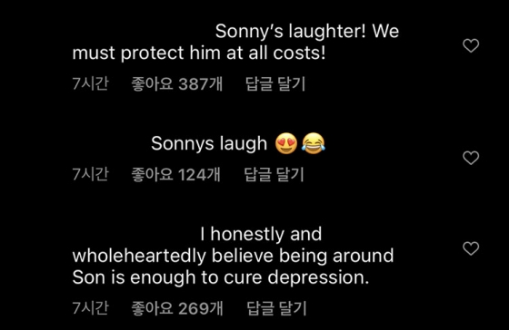This screenshot has width=509, height=330.
Task: Open the 좋아요 124개 likes list
Action: (x=176, y=174)
